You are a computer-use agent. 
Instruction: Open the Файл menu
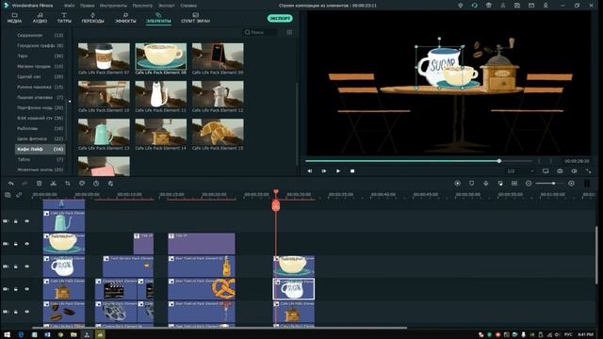coord(69,6)
